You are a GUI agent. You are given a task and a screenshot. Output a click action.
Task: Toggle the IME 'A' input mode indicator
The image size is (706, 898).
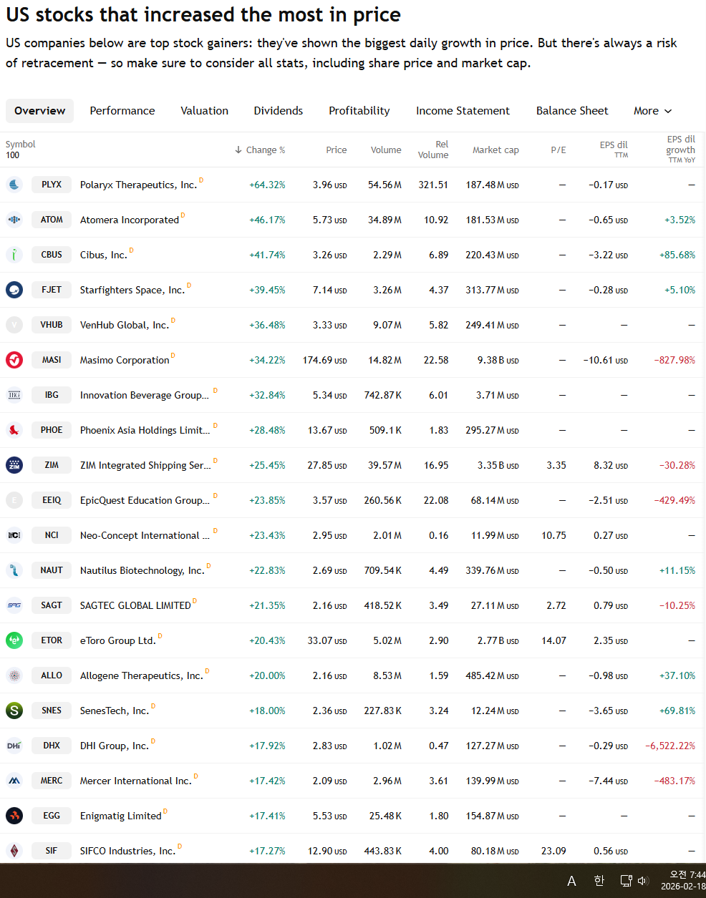click(571, 881)
